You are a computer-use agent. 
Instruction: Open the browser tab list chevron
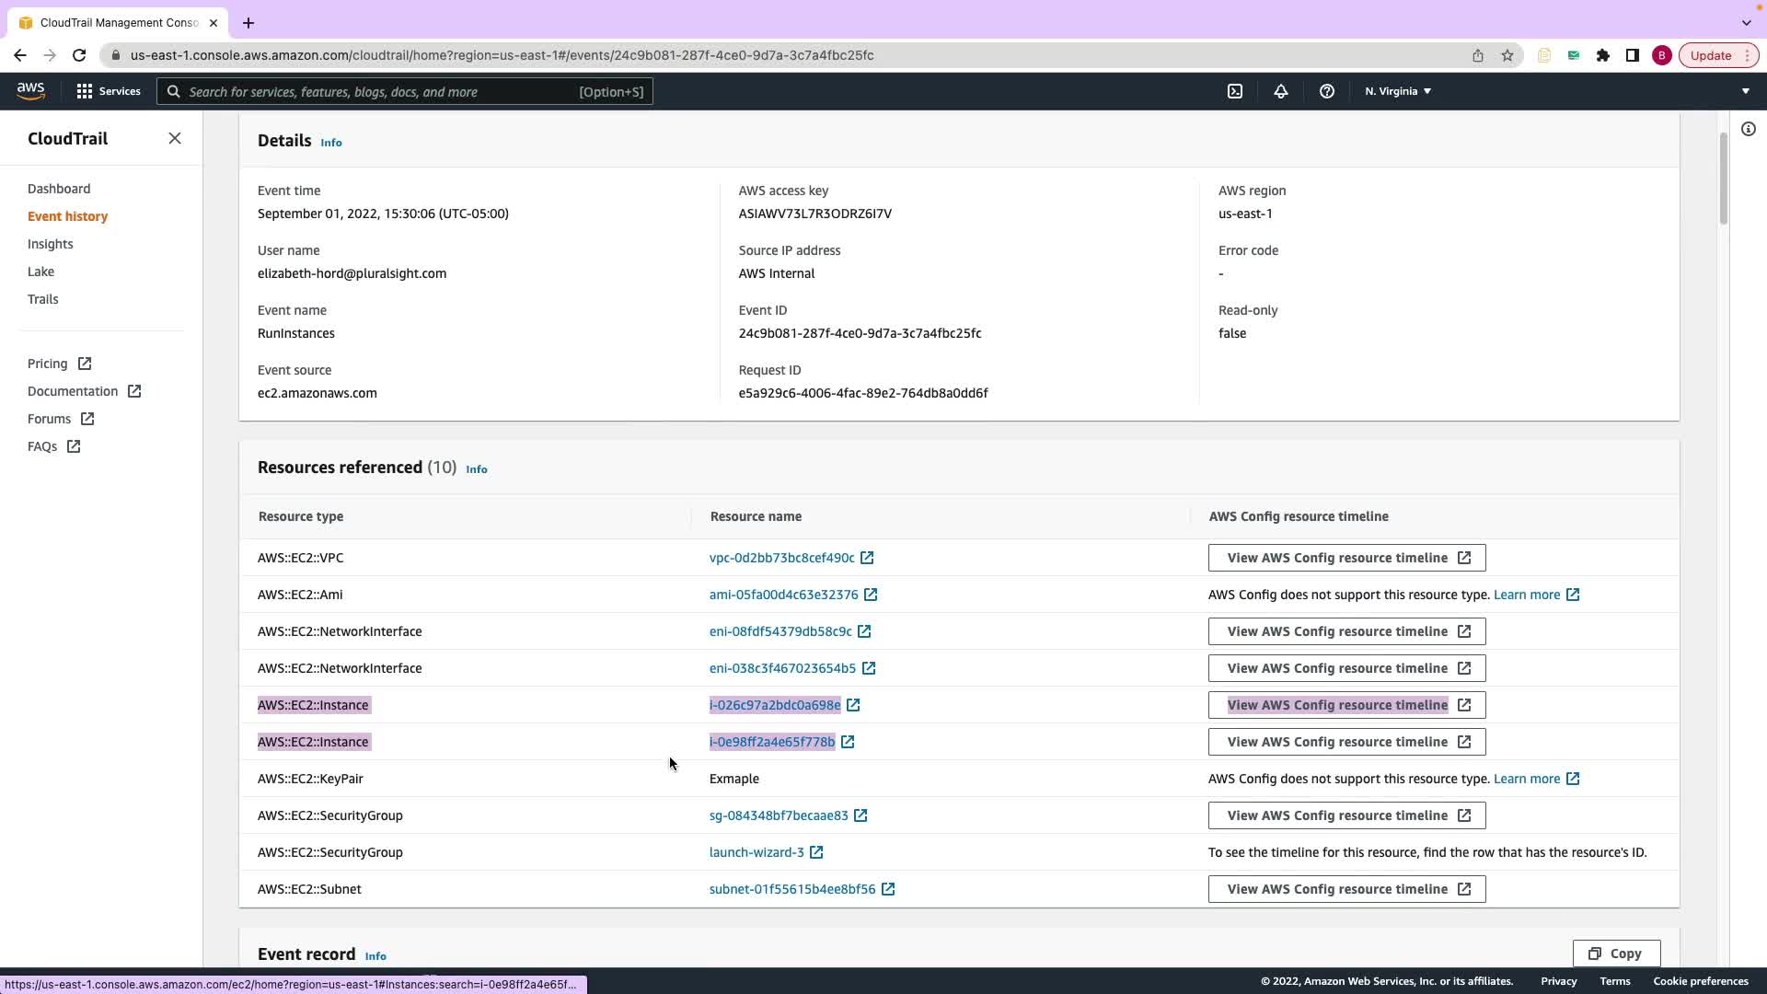click(1746, 23)
